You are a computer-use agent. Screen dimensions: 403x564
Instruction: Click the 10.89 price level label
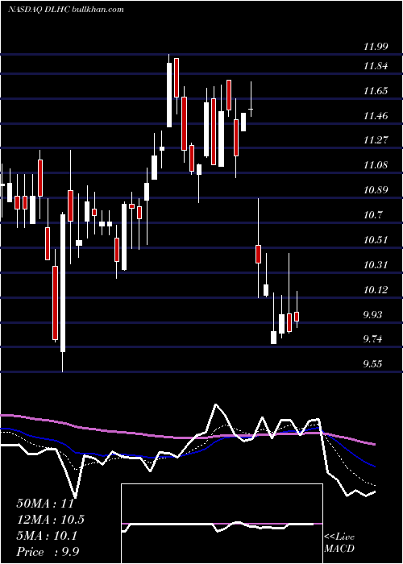(376, 190)
